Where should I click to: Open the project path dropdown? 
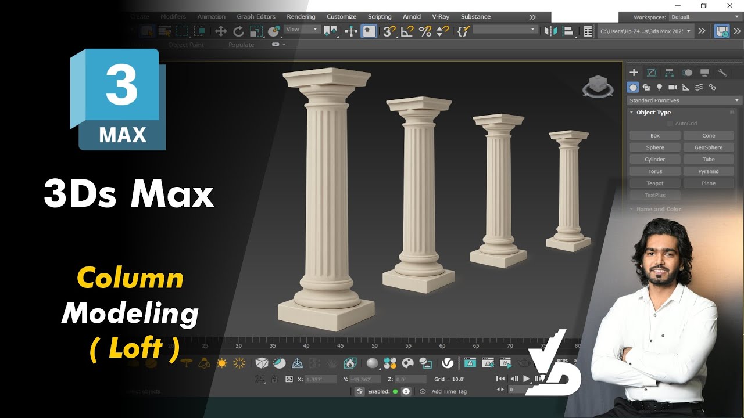pyautogui.click(x=645, y=31)
